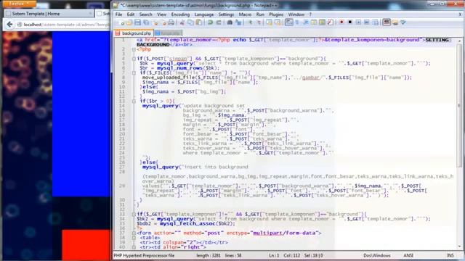Create a new file in Notepad++ toolbar
465x261 pixels.
[121, 22]
